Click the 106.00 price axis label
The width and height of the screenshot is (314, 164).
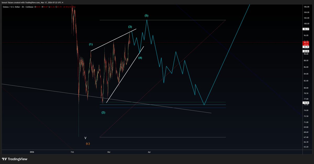coord(306,7)
